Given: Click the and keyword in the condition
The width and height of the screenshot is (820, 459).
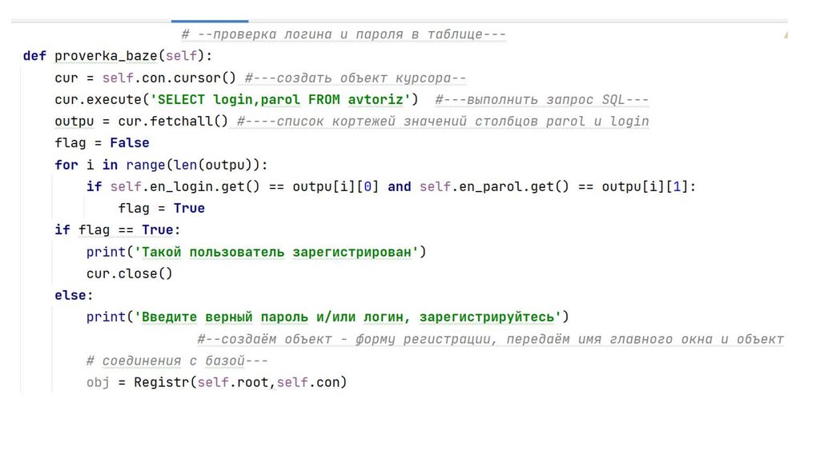Looking at the screenshot, I should tap(399, 186).
